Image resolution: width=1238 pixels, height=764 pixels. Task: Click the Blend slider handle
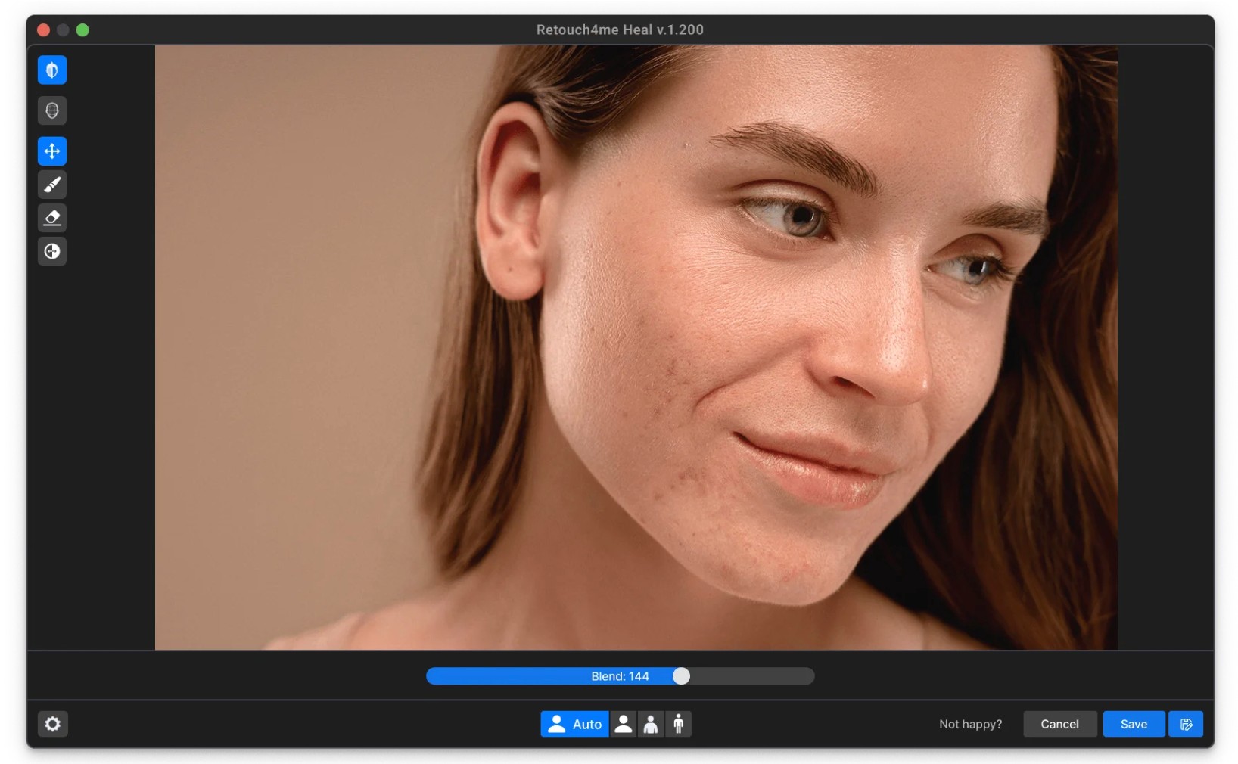(681, 676)
